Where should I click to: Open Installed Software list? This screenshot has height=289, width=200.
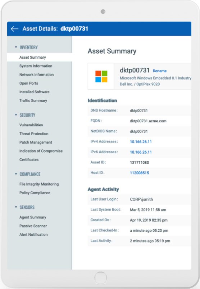click(35, 92)
